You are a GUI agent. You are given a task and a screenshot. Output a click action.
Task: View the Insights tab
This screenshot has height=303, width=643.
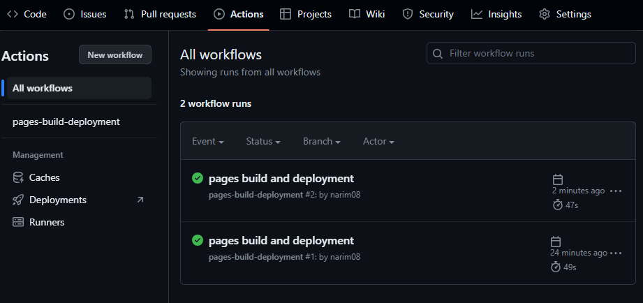click(x=496, y=15)
